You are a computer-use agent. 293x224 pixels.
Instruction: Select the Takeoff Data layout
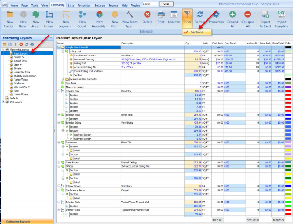pos(21,95)
